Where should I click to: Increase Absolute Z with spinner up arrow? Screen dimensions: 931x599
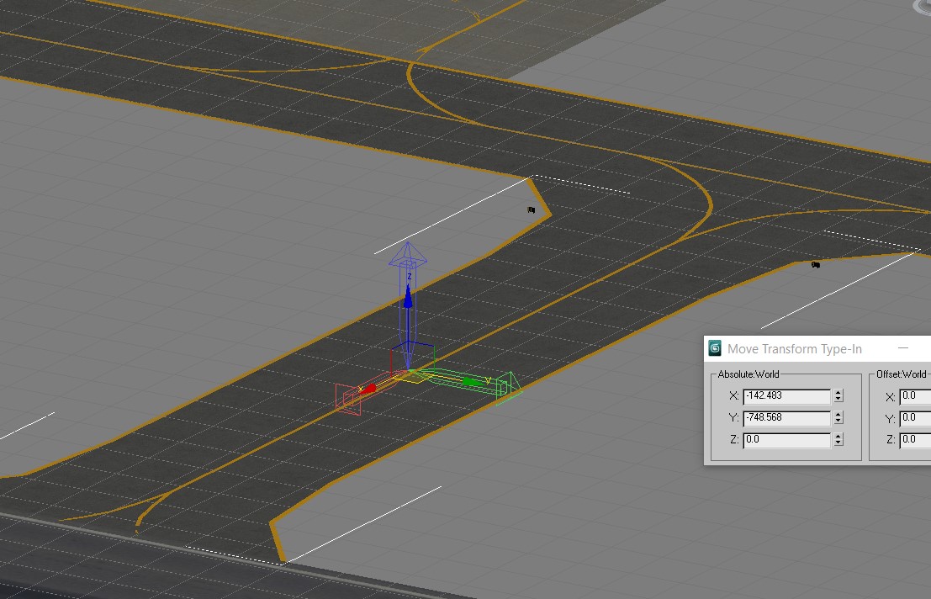tap(838, 437)
